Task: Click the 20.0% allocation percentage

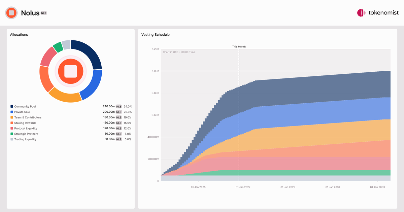Action: coord(128,112)
